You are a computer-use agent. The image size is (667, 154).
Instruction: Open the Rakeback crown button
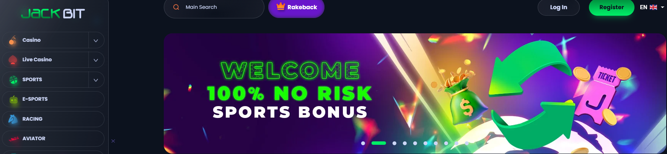pyautogui.click(x=296, y=7)
